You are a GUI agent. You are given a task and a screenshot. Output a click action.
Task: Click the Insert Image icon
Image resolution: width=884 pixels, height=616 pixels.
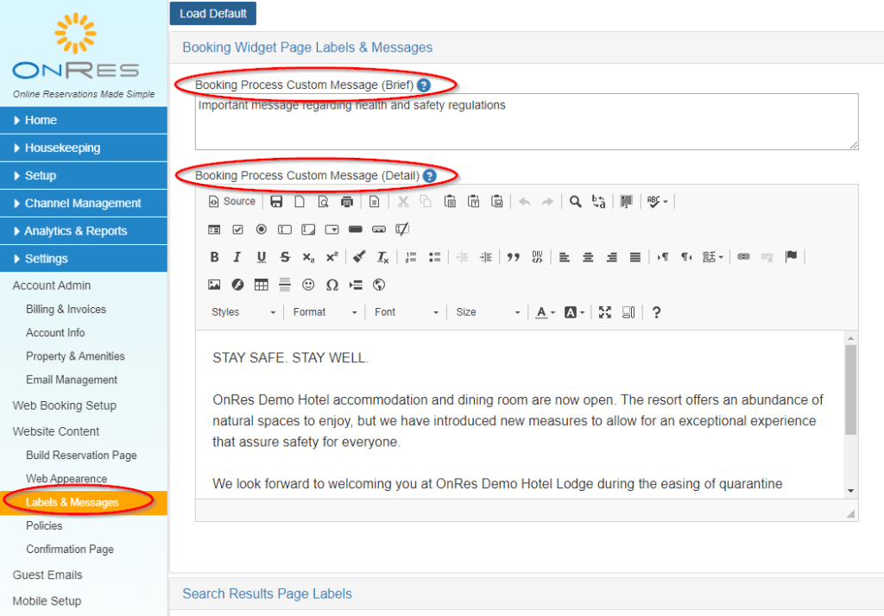pyautogui.click(x=212, y=285)
